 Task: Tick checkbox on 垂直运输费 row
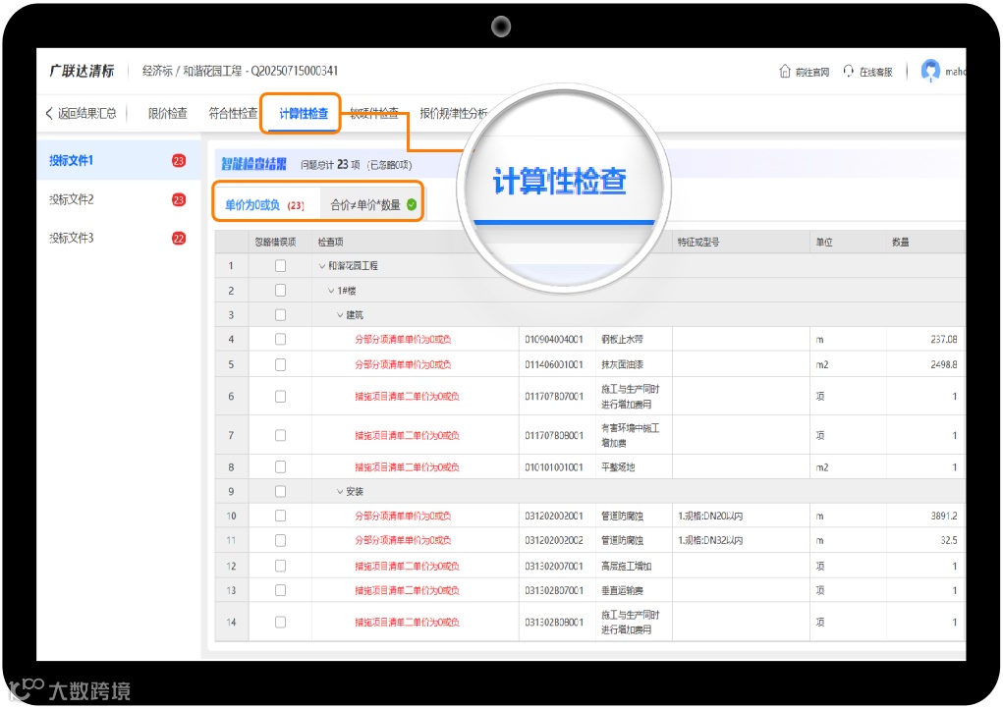click(280, 590)
